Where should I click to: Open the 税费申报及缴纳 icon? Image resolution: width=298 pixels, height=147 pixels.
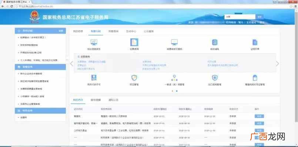174,42
